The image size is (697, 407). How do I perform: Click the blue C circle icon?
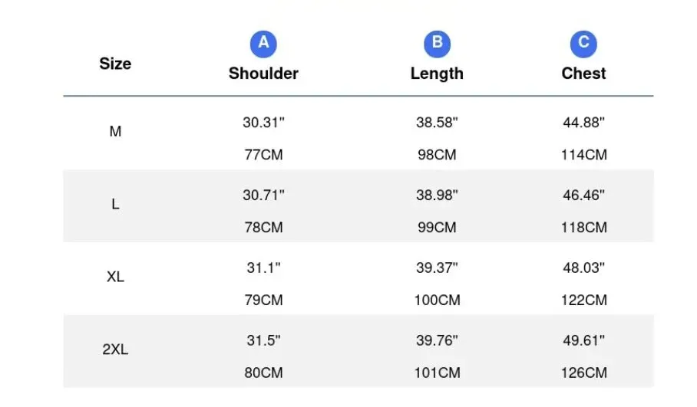click(583, 44)
